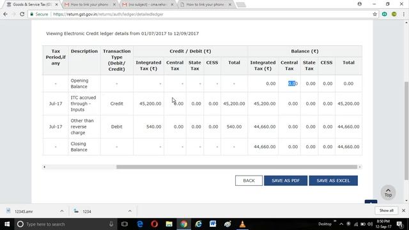Click the 'Other than reverse charge' description
This screenshot has width=409, height=230.
point(82,126)
